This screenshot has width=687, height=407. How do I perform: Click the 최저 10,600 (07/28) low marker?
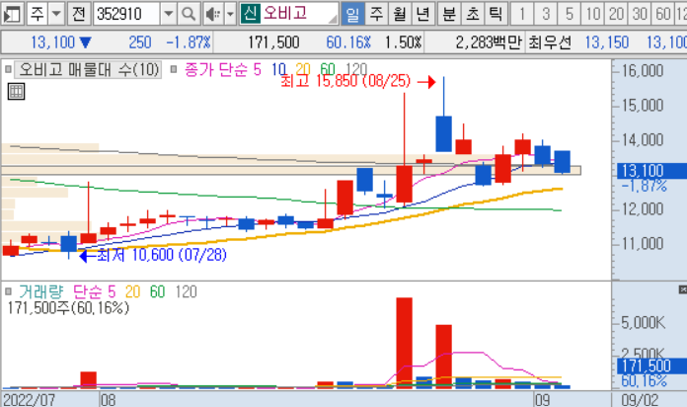[161, 255]
